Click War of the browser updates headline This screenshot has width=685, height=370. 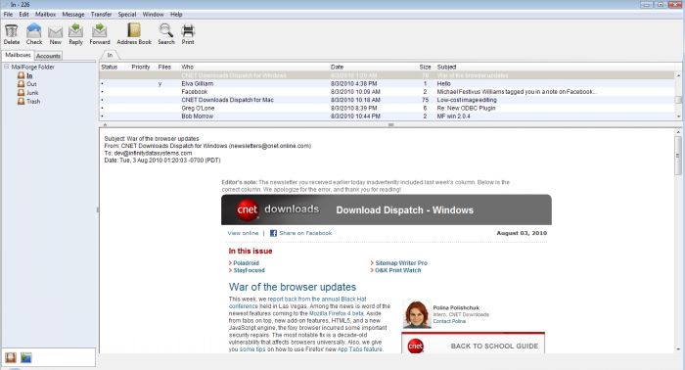point(293,287)
